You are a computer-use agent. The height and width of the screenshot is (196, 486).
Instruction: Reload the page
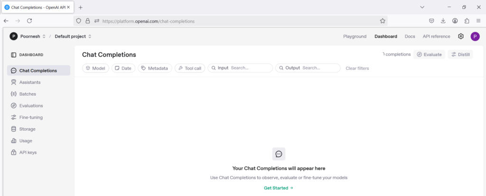pos(29,21)
